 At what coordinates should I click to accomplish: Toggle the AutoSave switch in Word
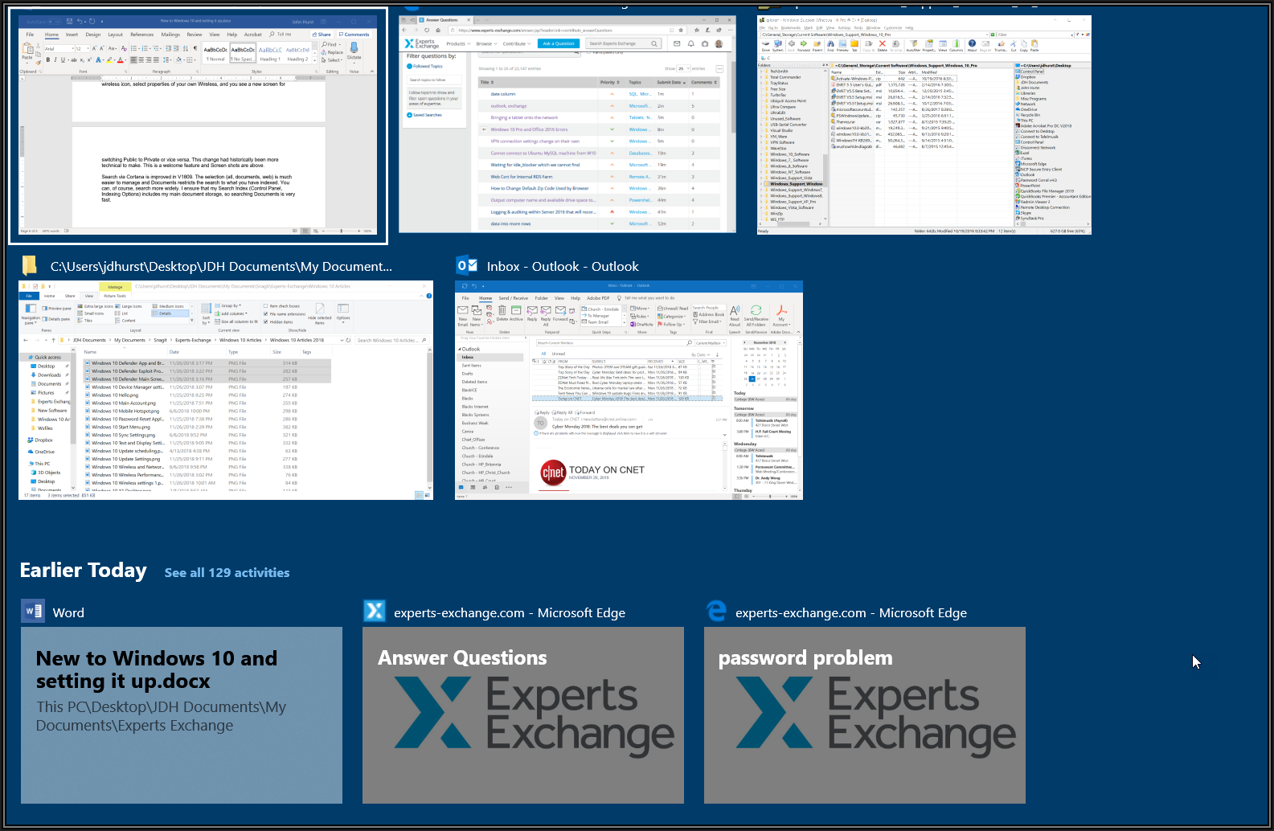pos(53,21)
